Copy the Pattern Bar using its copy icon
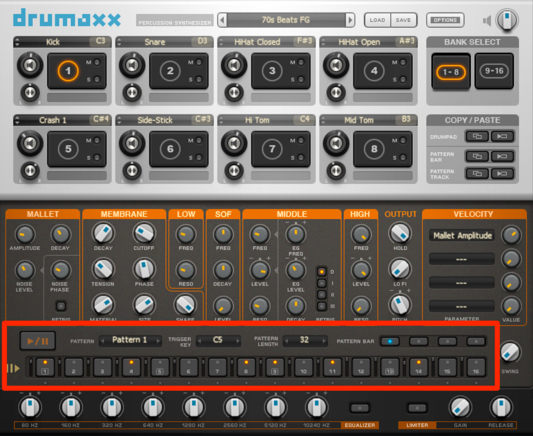The height and width of the screenshot is (436, 533). [x=477, y=156]
